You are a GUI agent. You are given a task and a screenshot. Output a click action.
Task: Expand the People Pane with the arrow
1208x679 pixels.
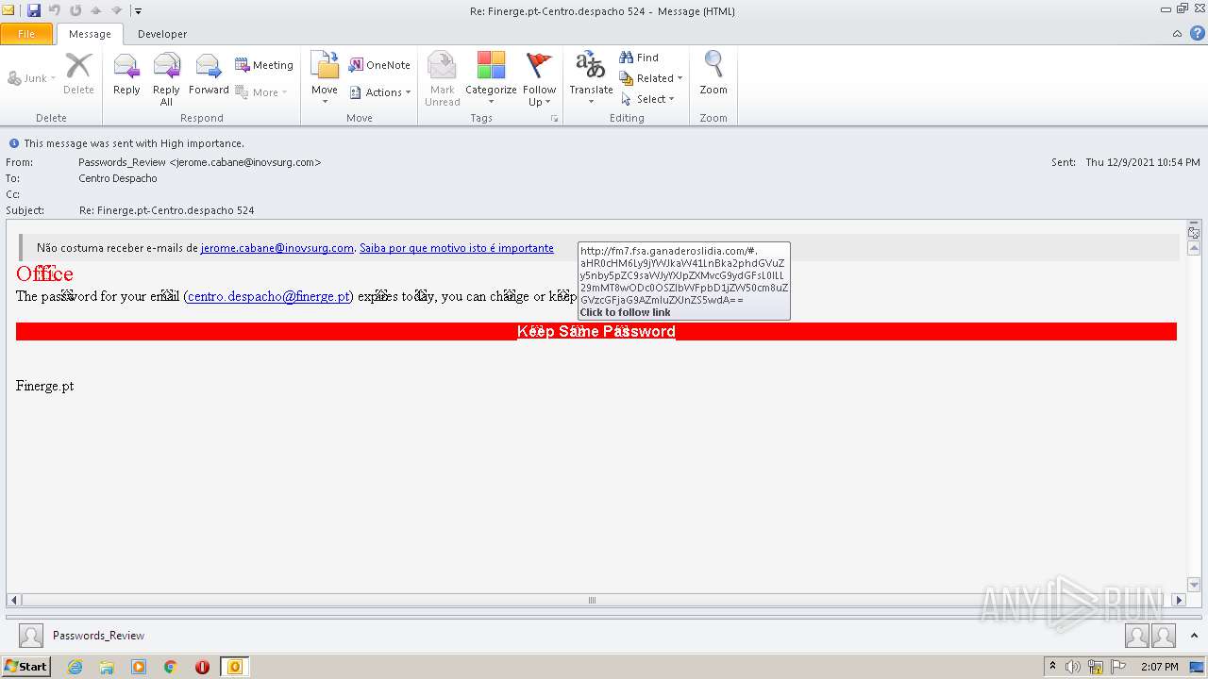1194,636
